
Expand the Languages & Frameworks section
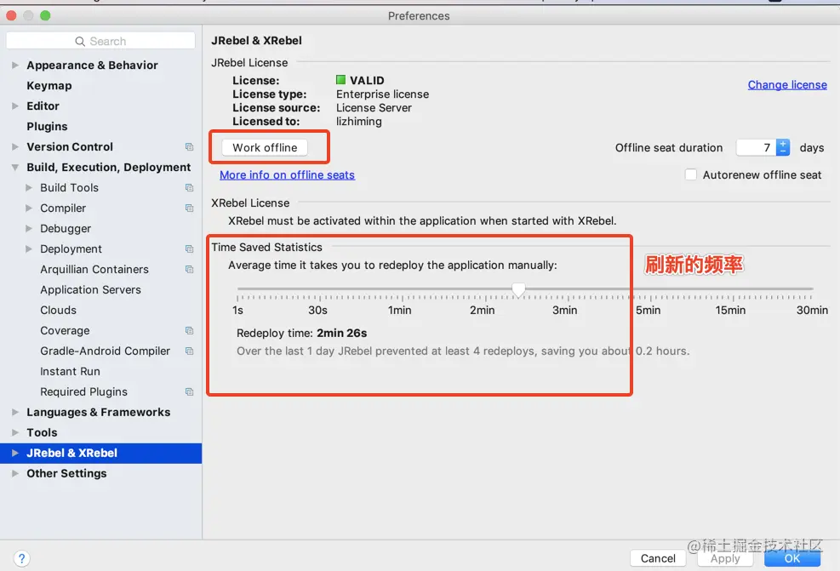(x=15, y=412)
